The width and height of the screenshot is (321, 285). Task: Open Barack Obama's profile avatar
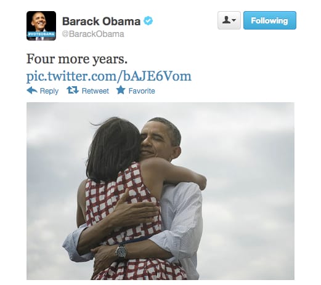pos(41,26)
